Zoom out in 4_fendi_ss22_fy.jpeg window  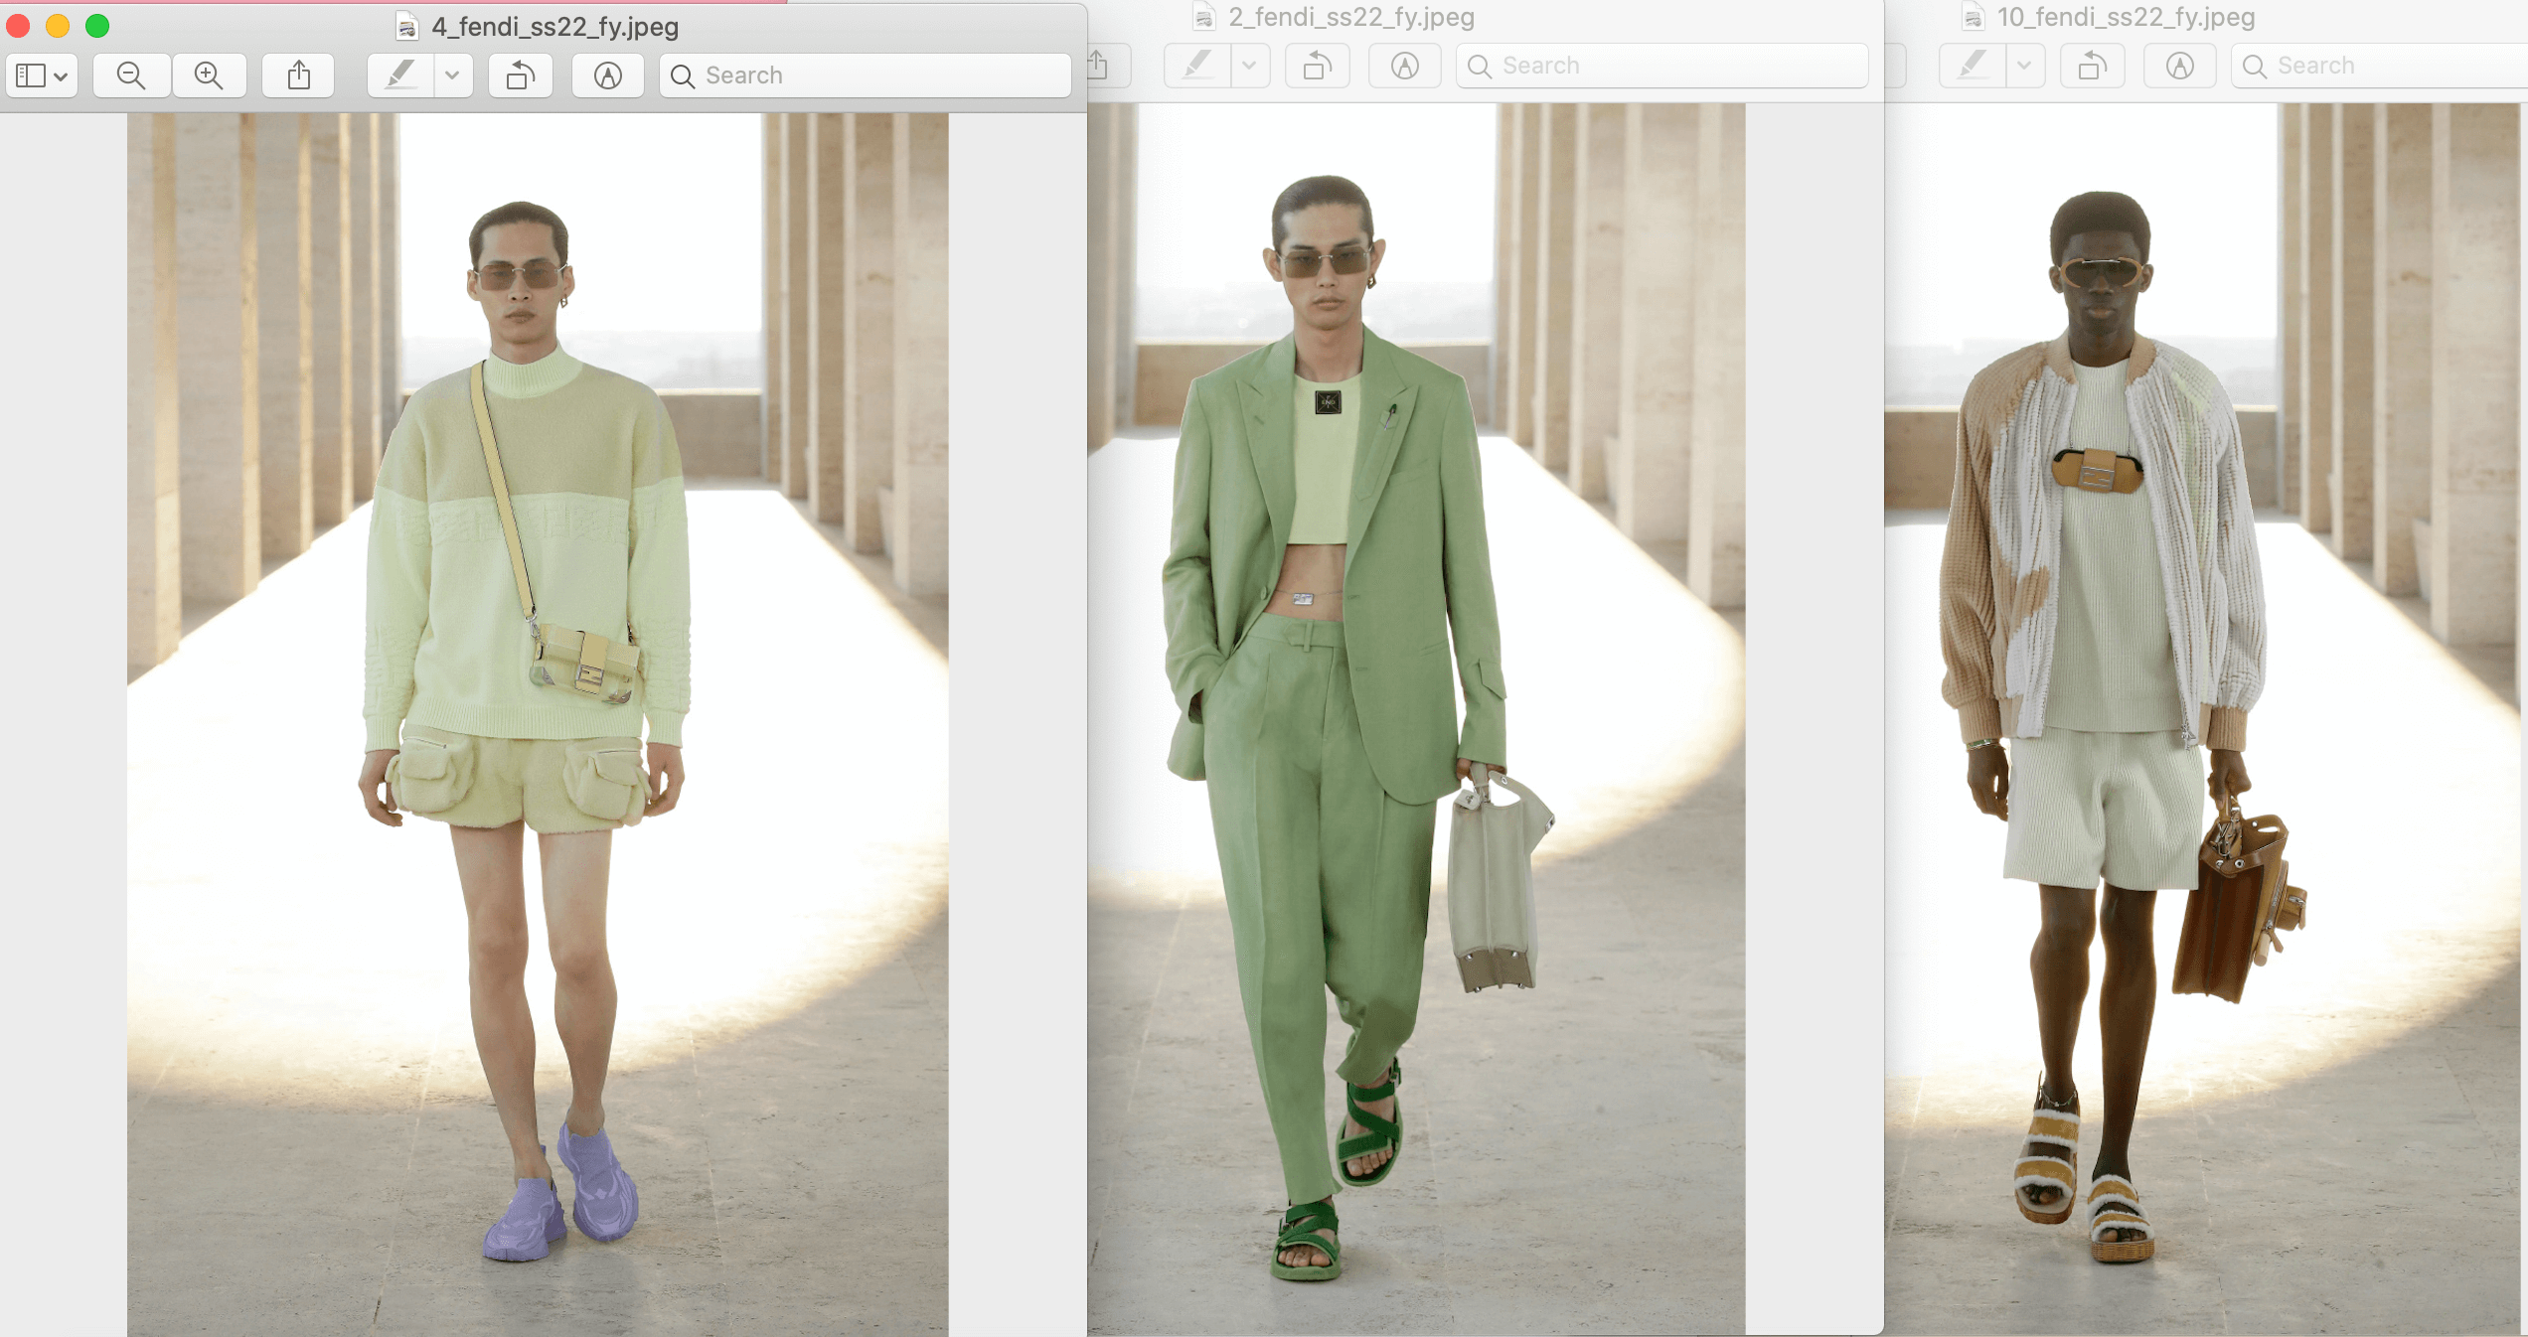[131, 75]
